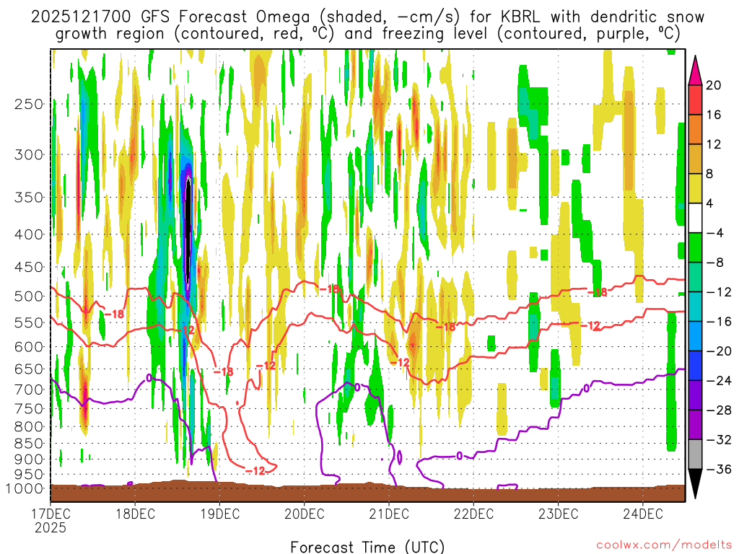Select the dark blue colorbar segment between -20 and -24
739x554 pixels.
695,366
